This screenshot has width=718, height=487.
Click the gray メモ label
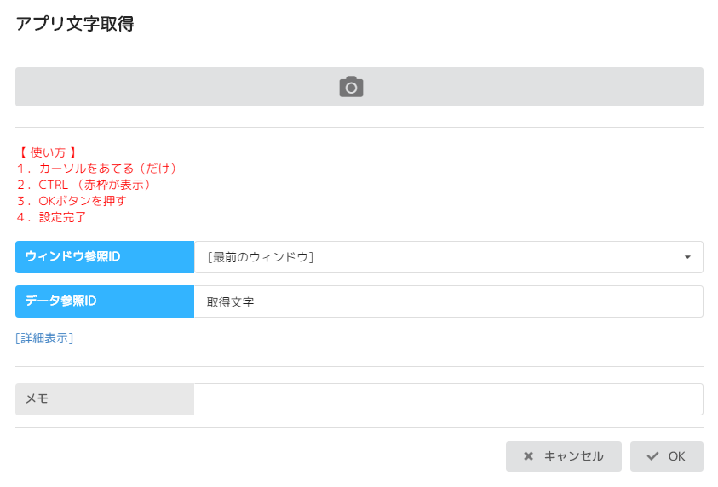(x=105, y=399)
